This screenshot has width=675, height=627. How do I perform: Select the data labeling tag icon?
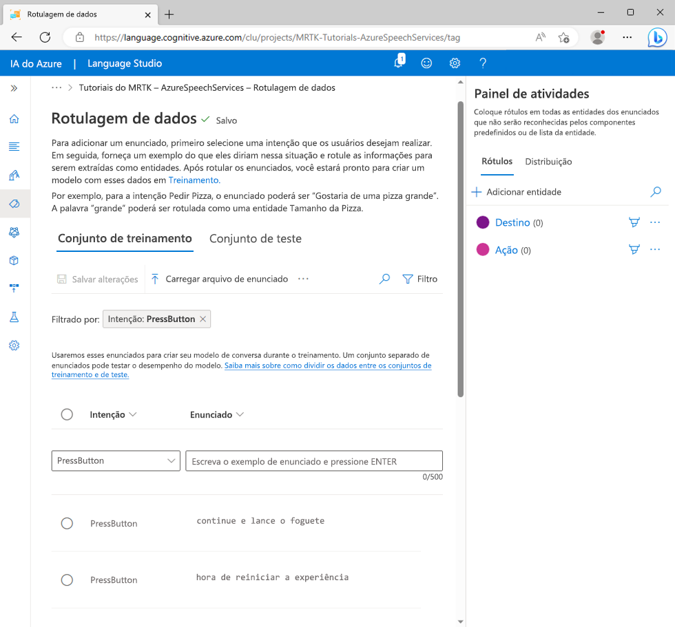(14, 204)
